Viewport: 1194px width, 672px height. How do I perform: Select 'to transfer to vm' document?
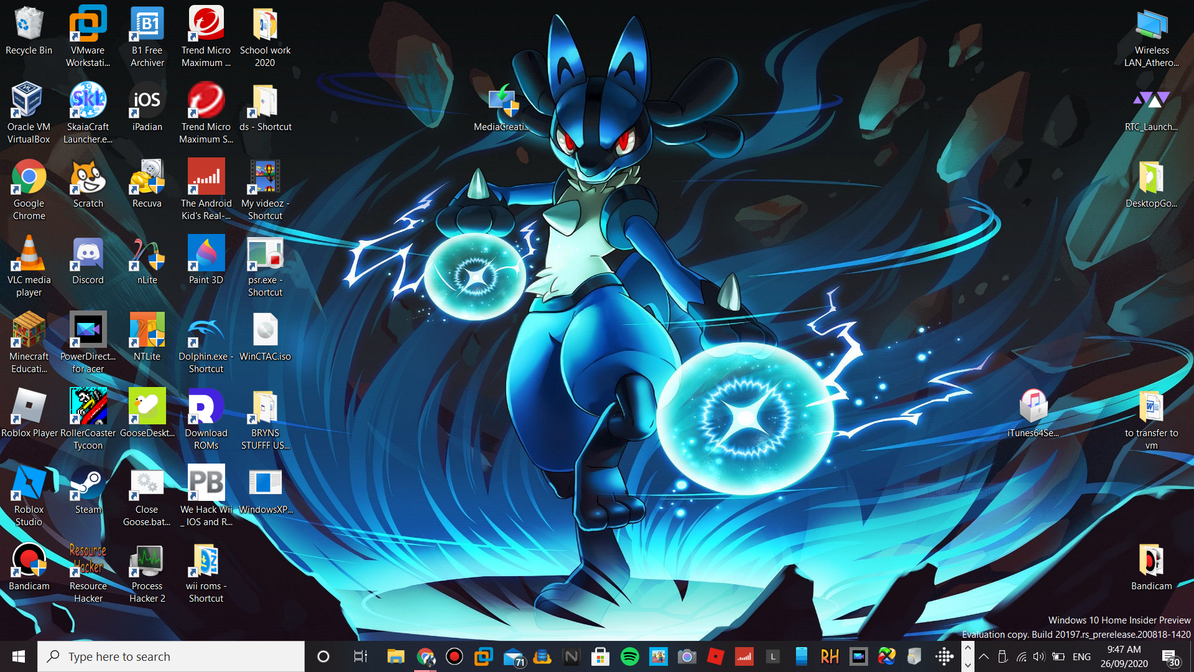1151,419
